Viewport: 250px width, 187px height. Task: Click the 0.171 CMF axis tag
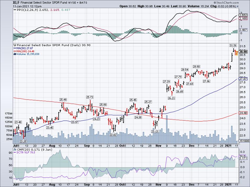pos(243,158)
